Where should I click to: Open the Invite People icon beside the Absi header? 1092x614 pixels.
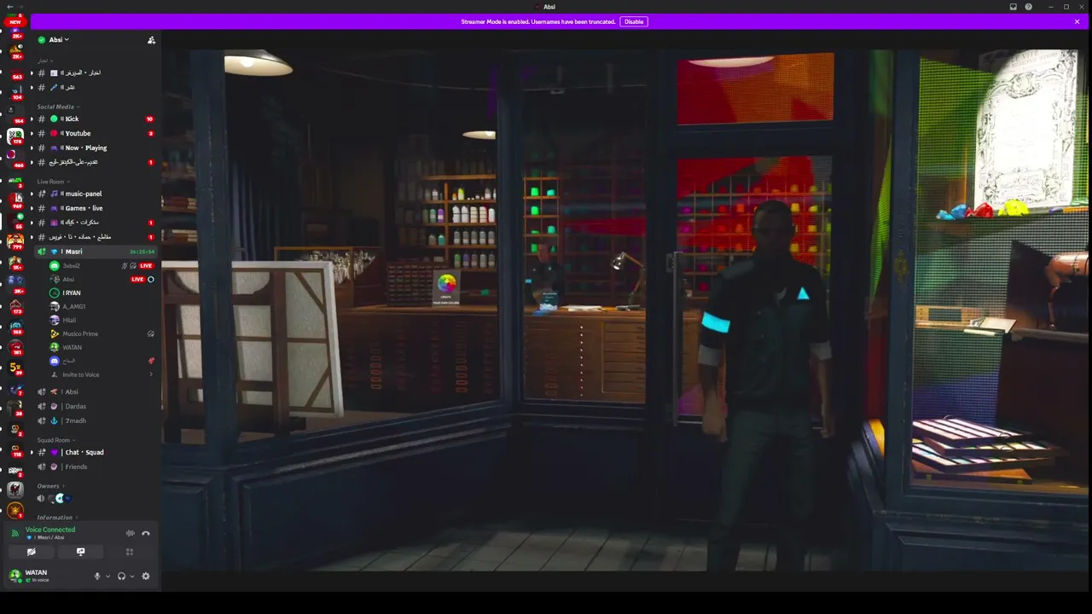click(151, 40)
